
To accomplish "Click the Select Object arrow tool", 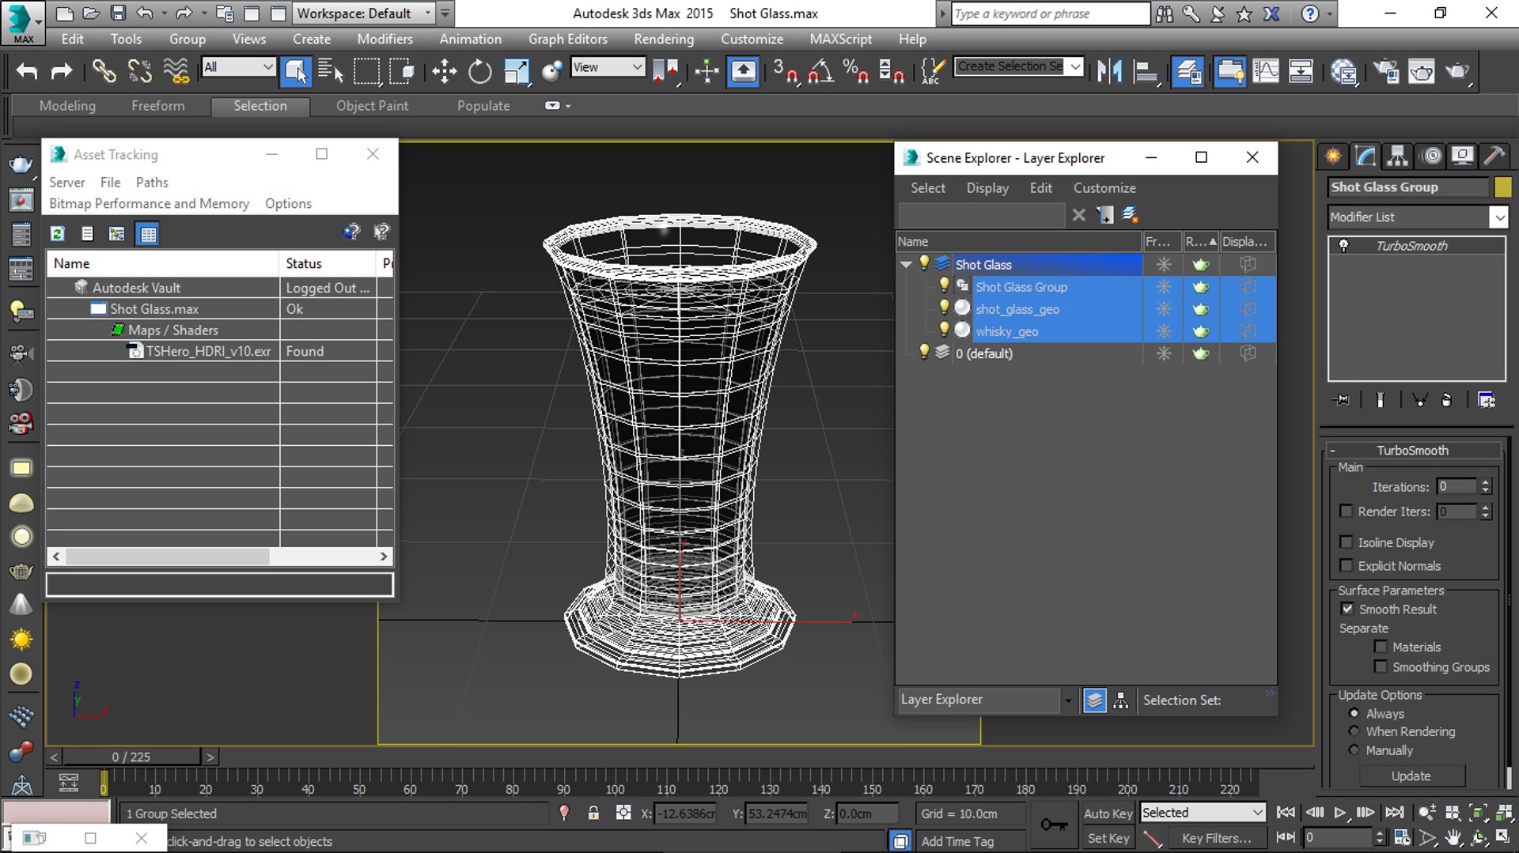I will 296,71.
